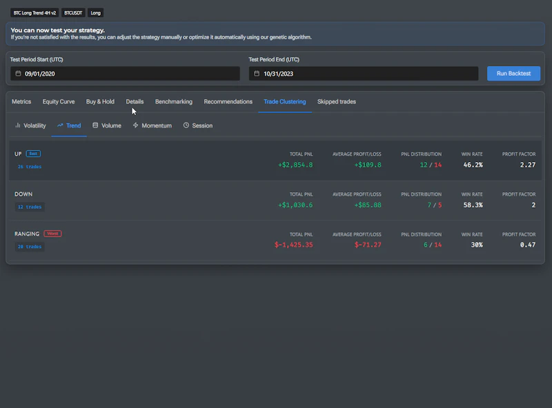Switch clustering to Volatility

point(30,125)
